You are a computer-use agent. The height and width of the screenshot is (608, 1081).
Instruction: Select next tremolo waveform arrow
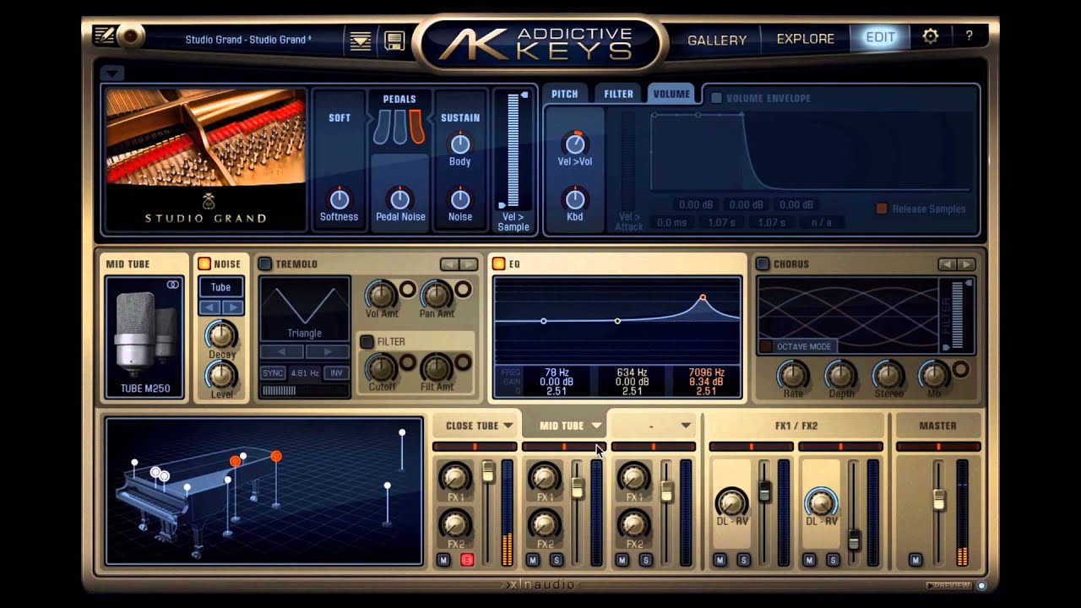[327, 351]
